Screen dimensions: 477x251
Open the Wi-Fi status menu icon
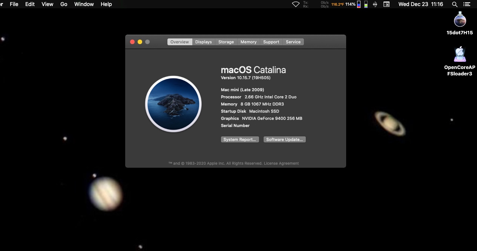pyautogui.click(x=296, y=4)
